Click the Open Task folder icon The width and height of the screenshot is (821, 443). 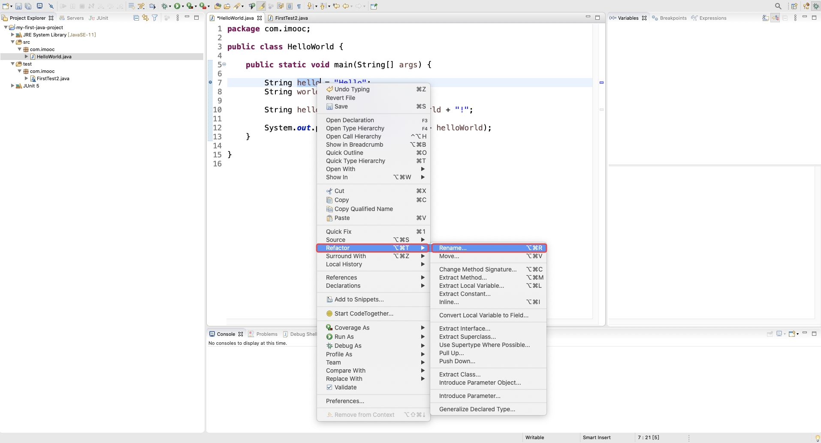(227, 6)
